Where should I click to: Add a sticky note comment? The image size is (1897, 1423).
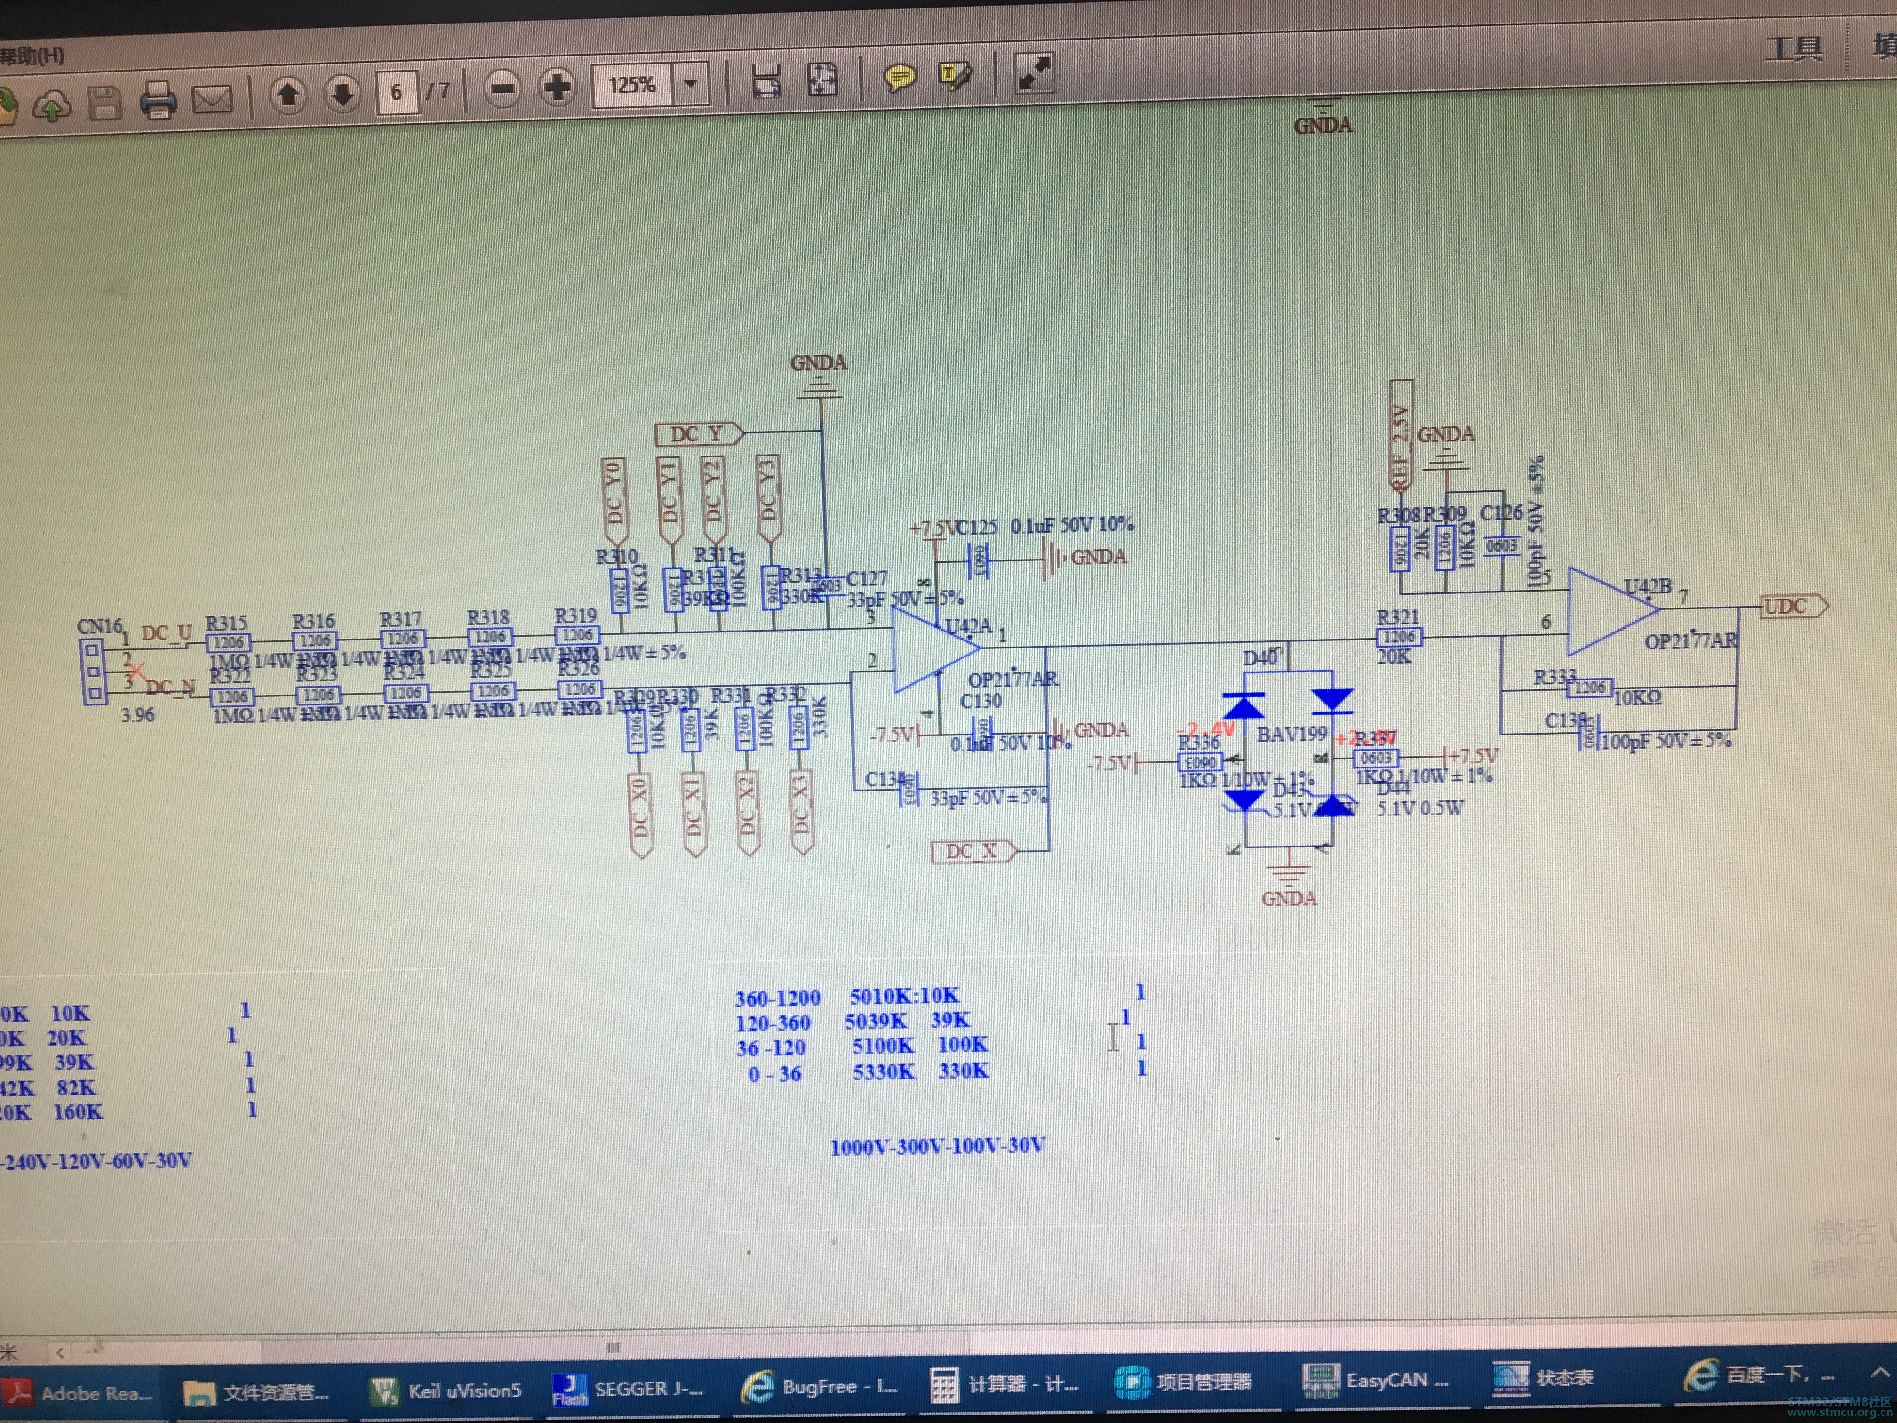[900, 78]
